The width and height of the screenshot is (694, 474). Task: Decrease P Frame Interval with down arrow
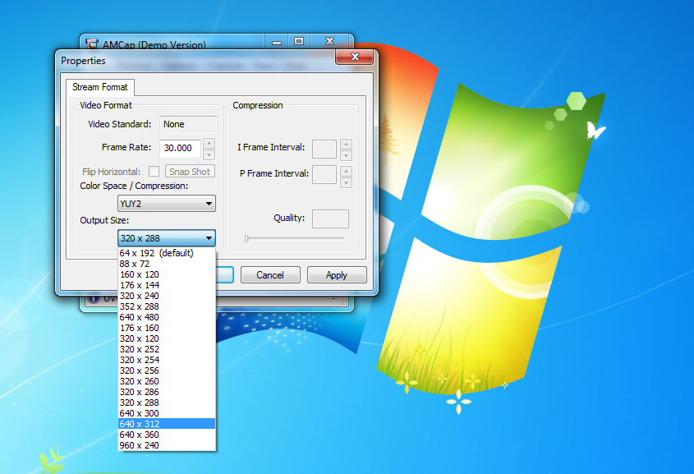coord(346,182)
